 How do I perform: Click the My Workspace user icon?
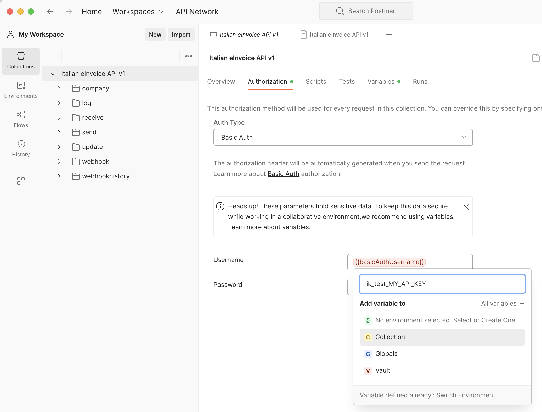click(10, 35)
